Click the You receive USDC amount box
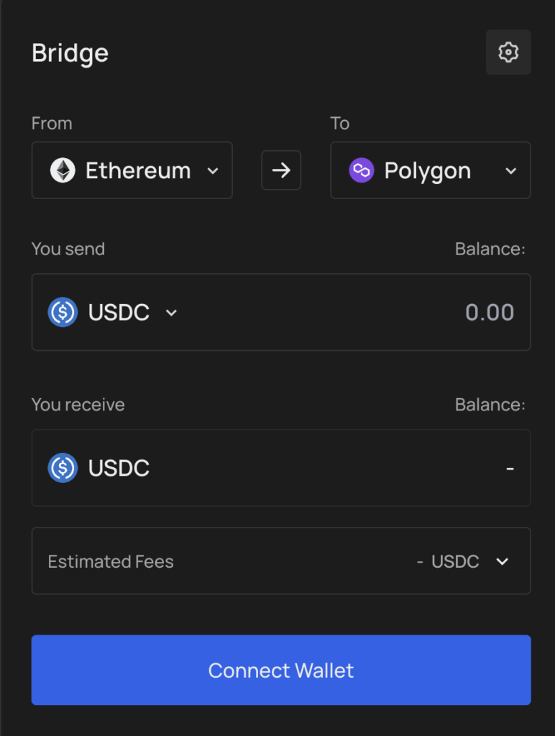The height and width of the screenshot is (736, 555). pos(281,468)
